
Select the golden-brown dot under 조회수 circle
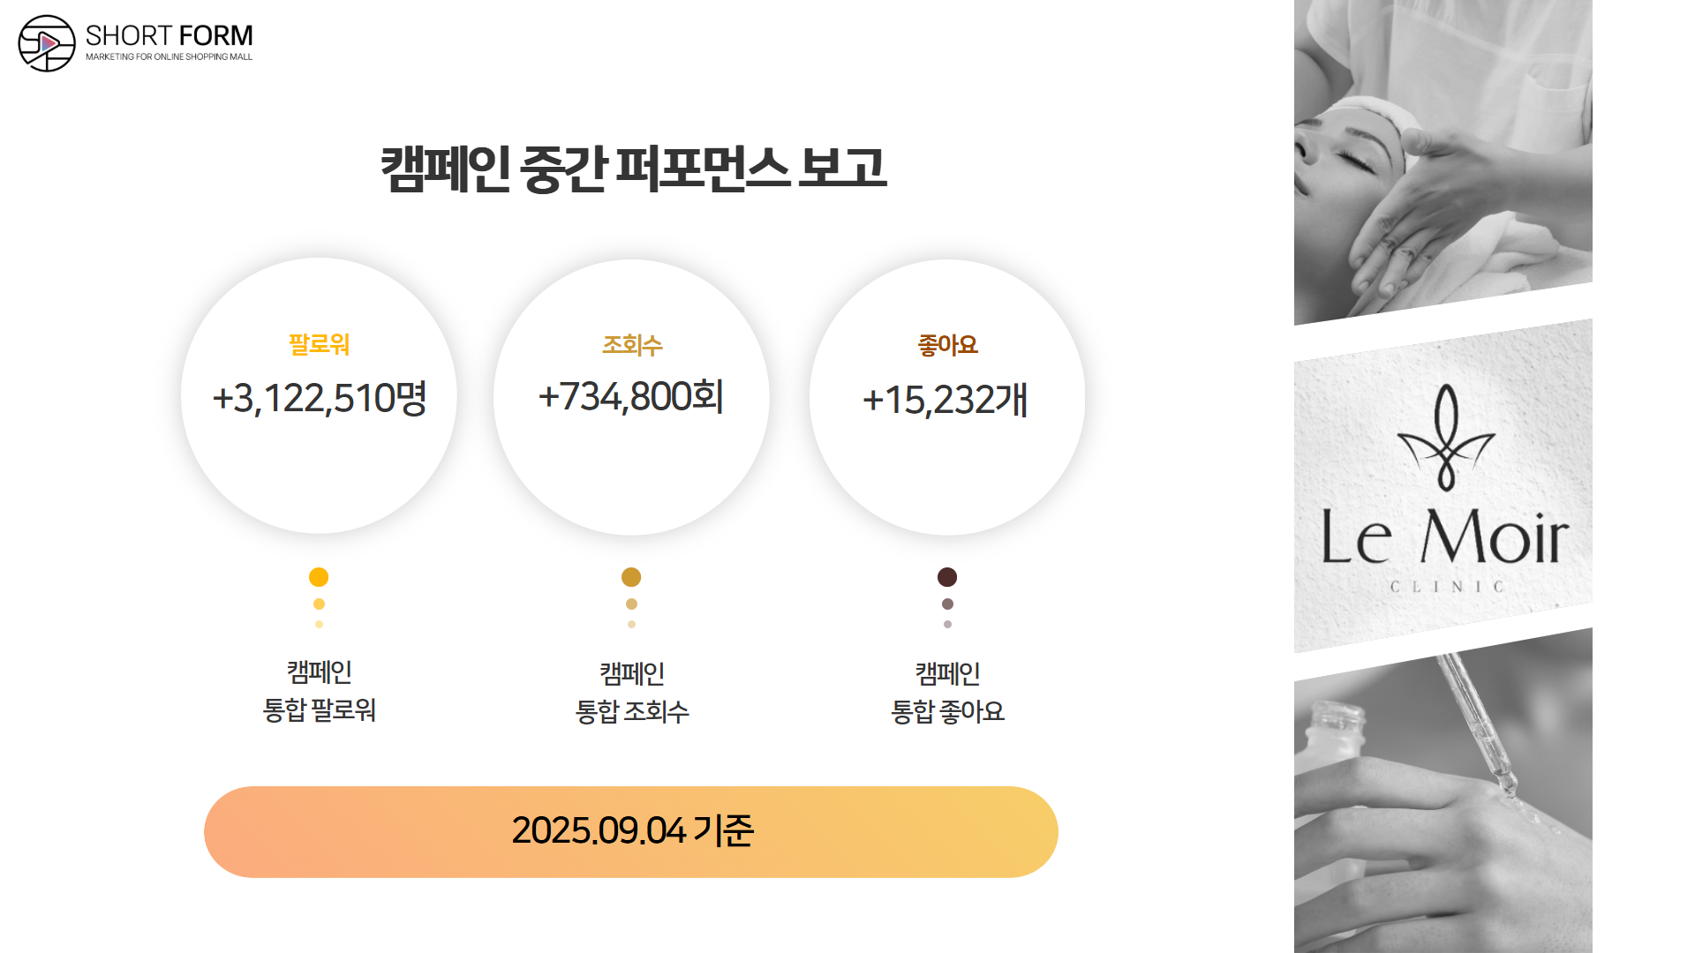coord(631,577)
